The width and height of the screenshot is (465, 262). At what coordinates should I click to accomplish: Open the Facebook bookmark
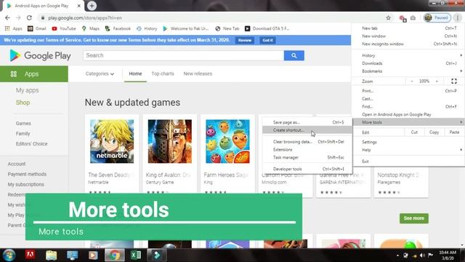coord(118,28)
